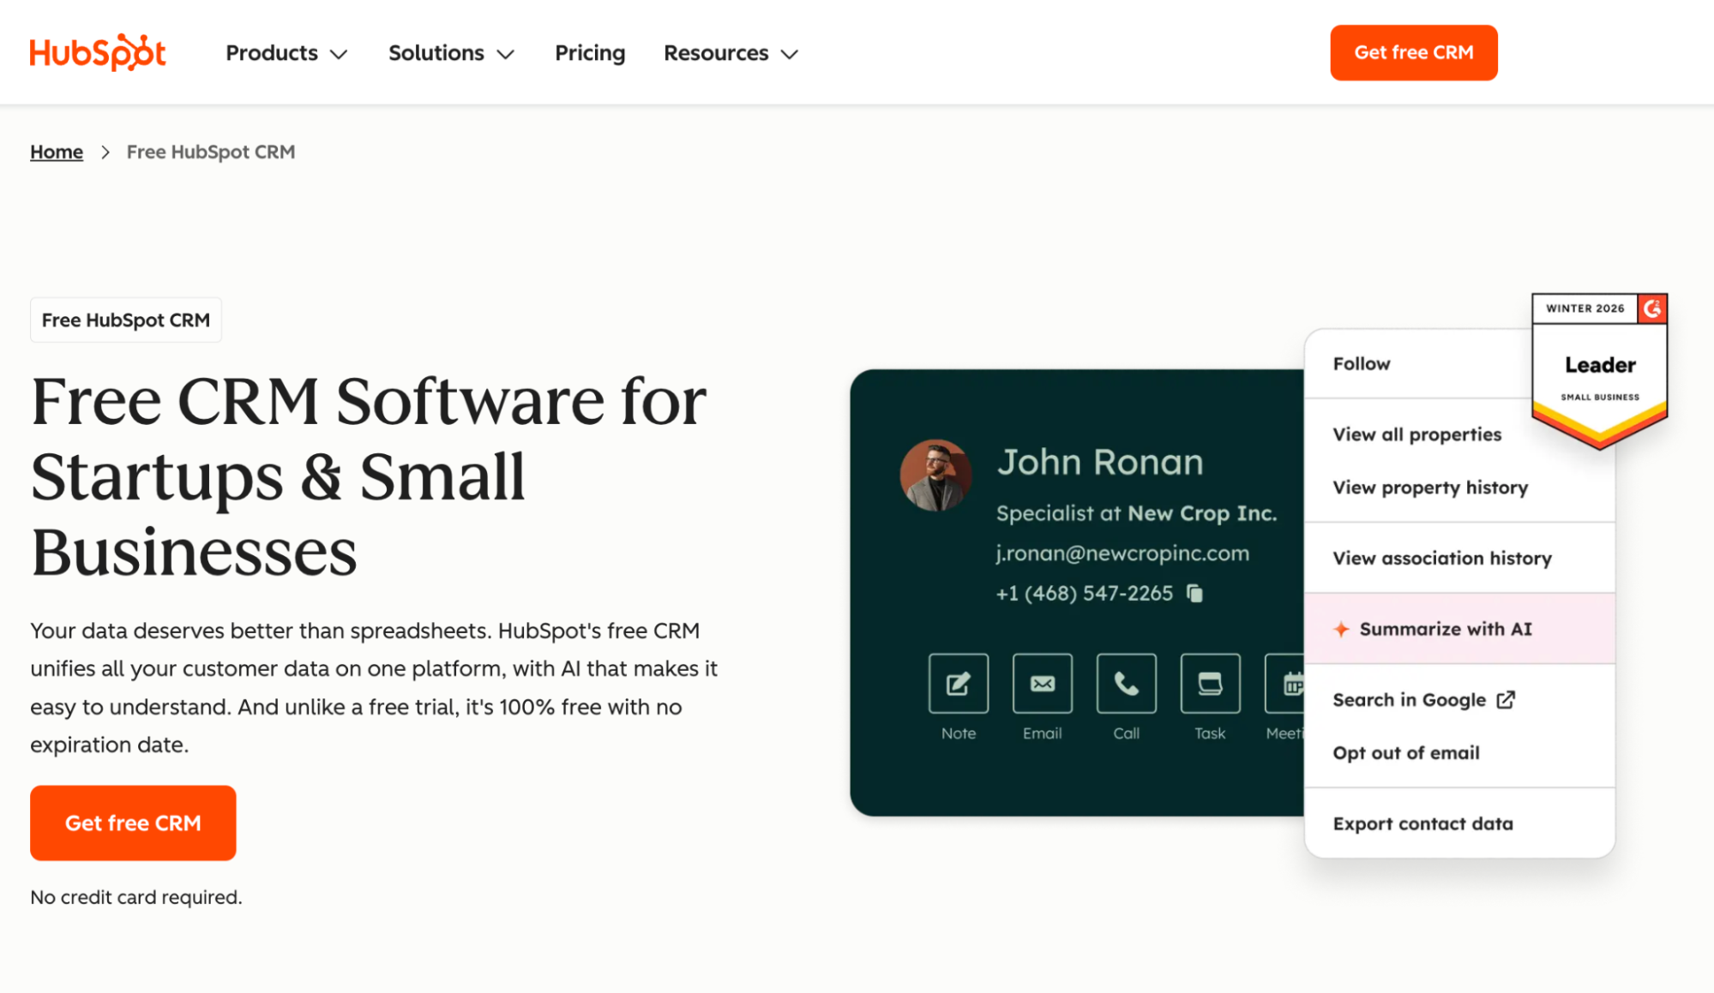Click the HubSpot logo
The width and height of the screenshot is (1714, 993).
click(98, 53)
